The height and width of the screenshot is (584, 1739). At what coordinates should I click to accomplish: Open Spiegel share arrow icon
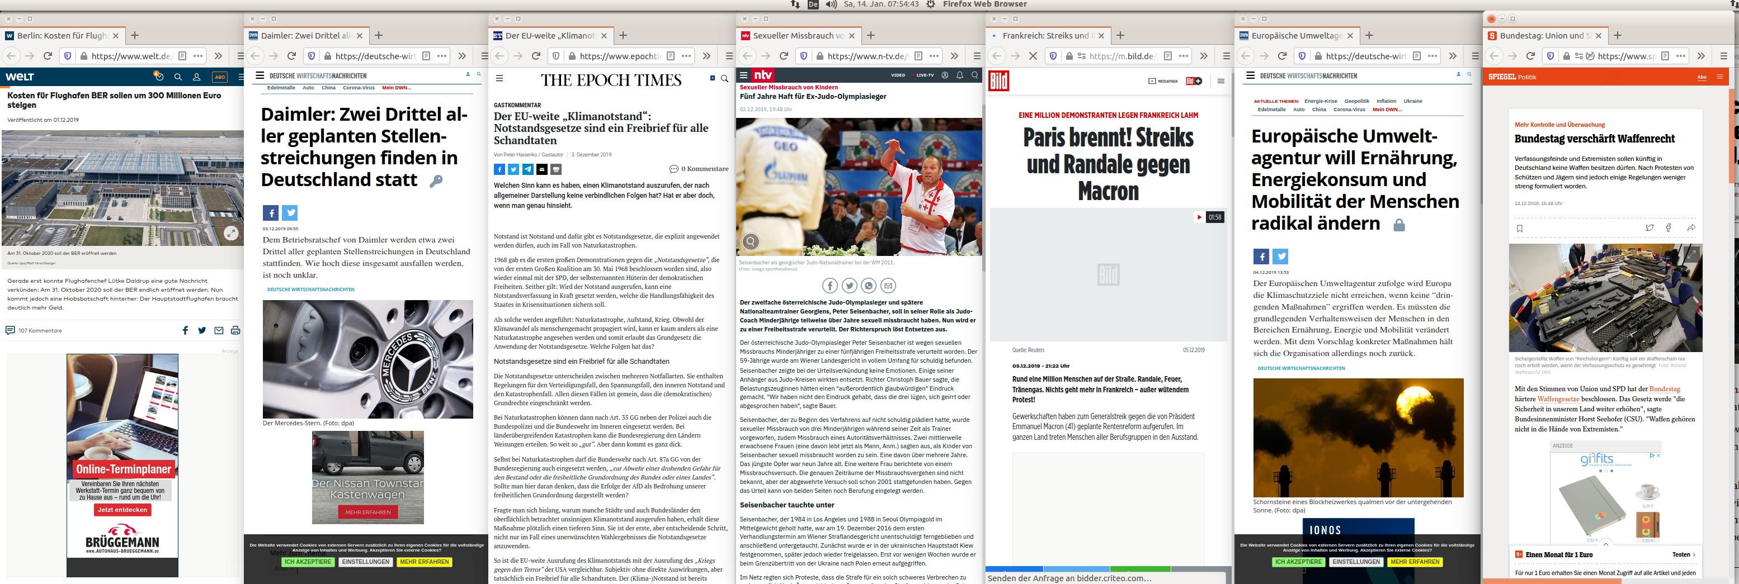point(1691,228)
